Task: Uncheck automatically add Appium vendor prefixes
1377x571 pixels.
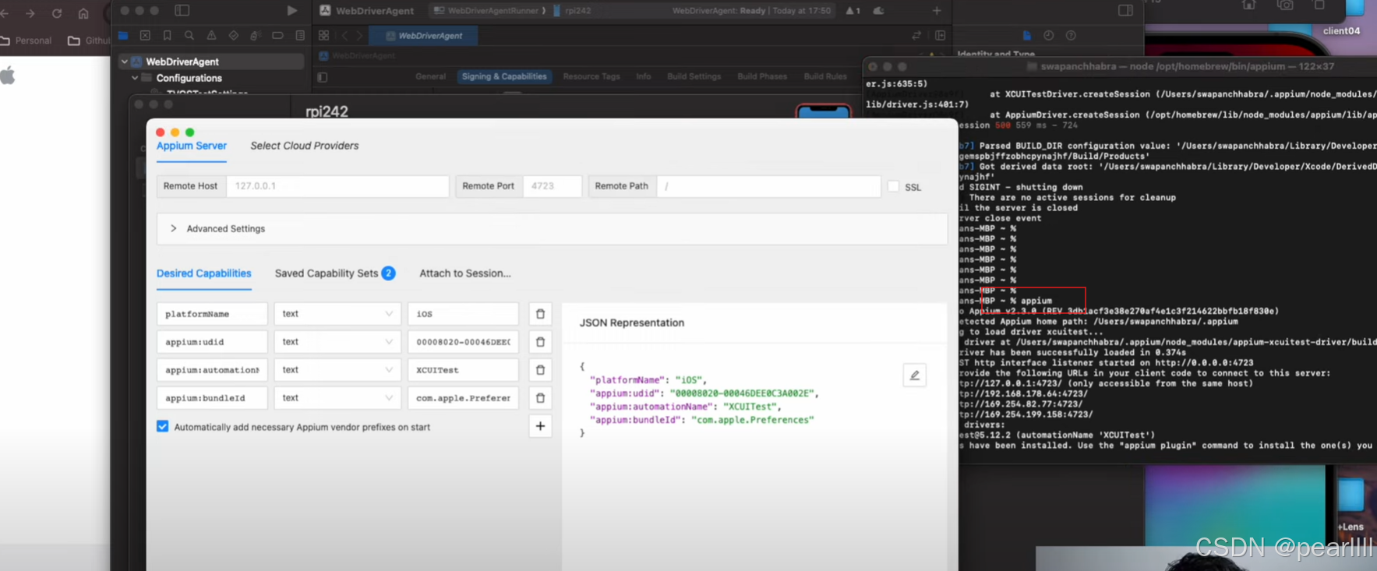Action: tap(163, 427)
